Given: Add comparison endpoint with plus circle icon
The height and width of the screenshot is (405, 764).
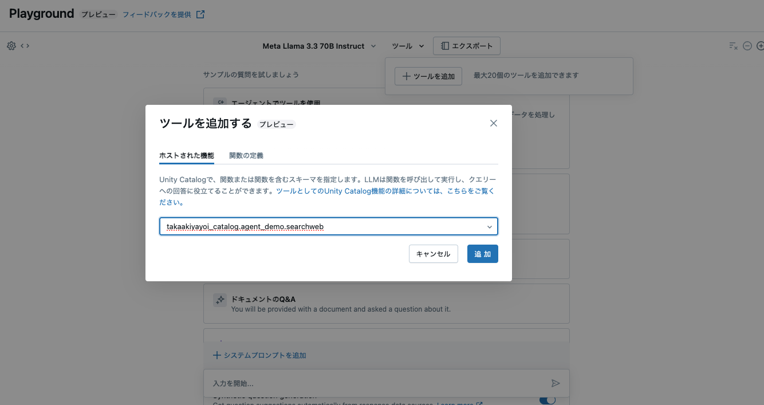Looking at the screenshot, I should [x=760, y=45].
